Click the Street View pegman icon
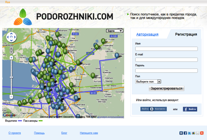207x140 pixels. point(11,50)
